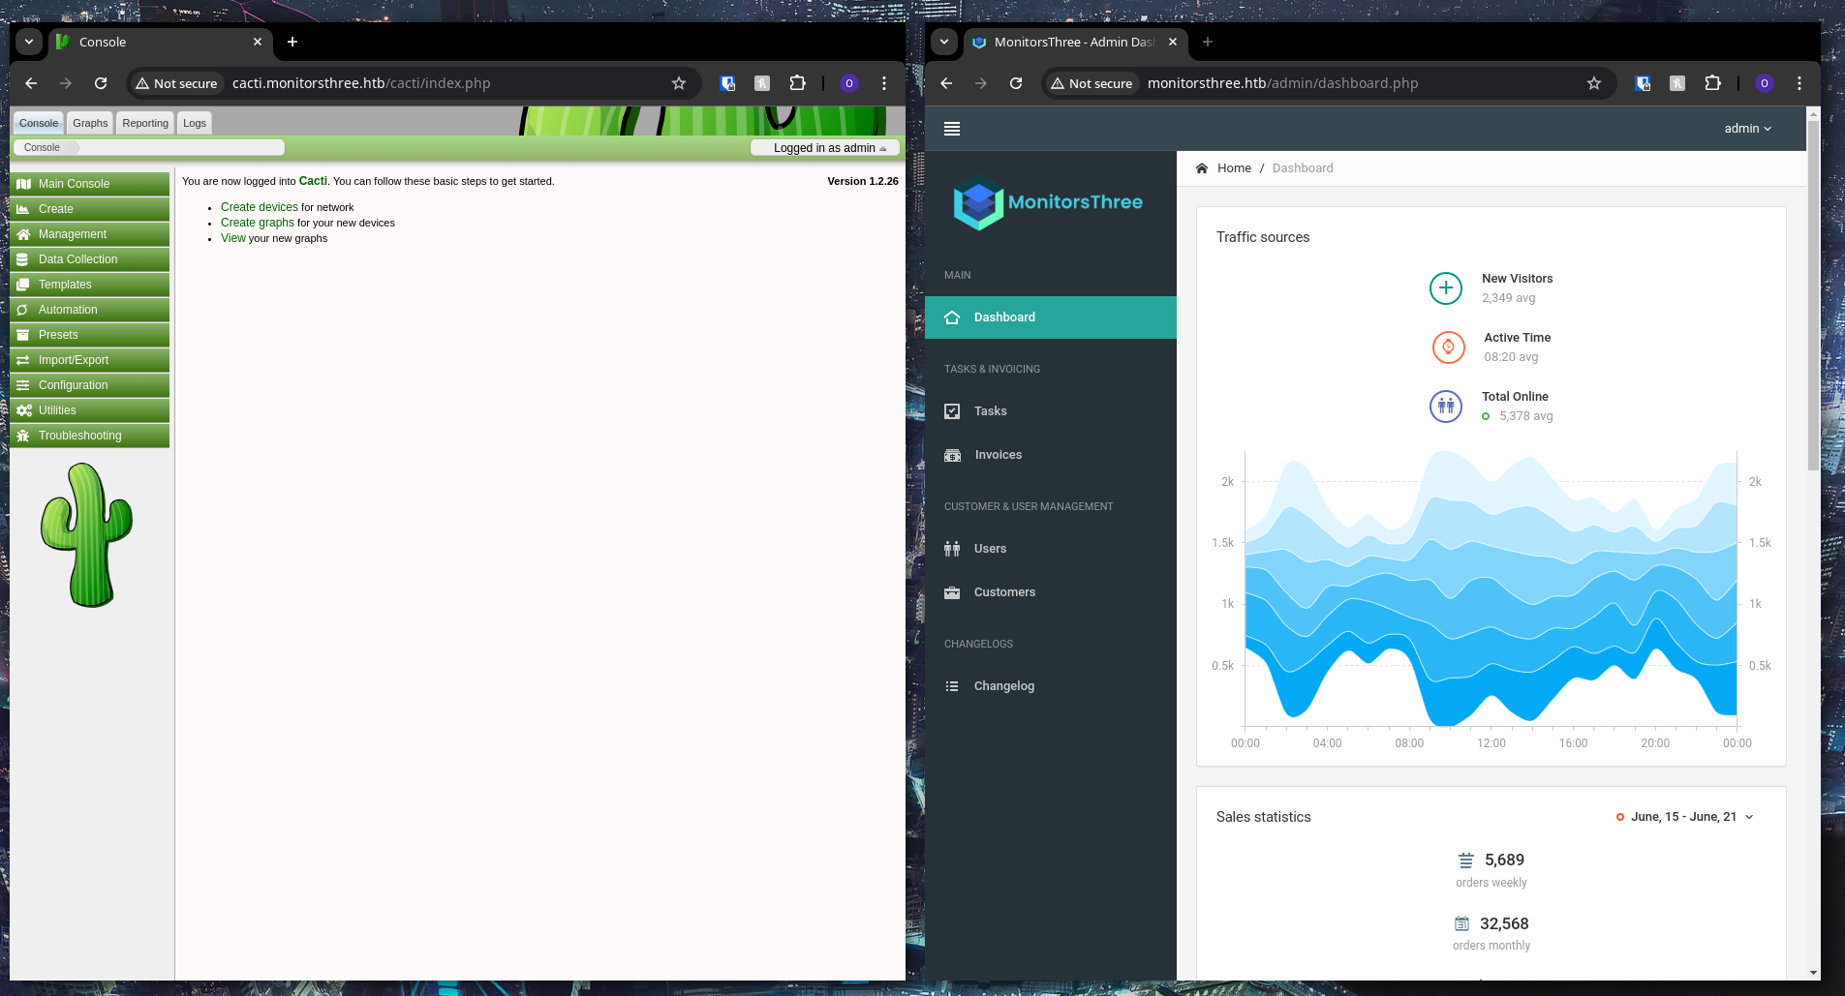This screenshot has height=996, width=1845.
Task: Open Chrome three-dot menu in MonitorsThree window
Action: point(1799,83)
